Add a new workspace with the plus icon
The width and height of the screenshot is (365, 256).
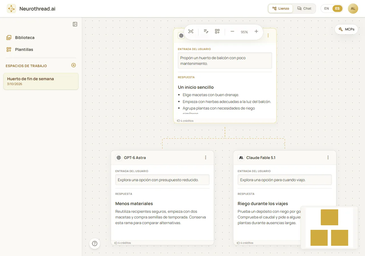pos(74,65)
